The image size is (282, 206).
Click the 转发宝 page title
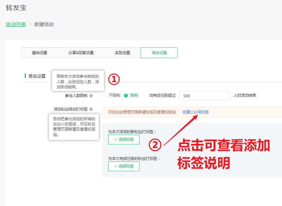click(16, 8)
